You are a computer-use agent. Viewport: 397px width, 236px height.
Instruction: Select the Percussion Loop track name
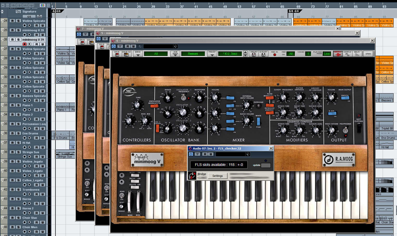coord(34,124)
